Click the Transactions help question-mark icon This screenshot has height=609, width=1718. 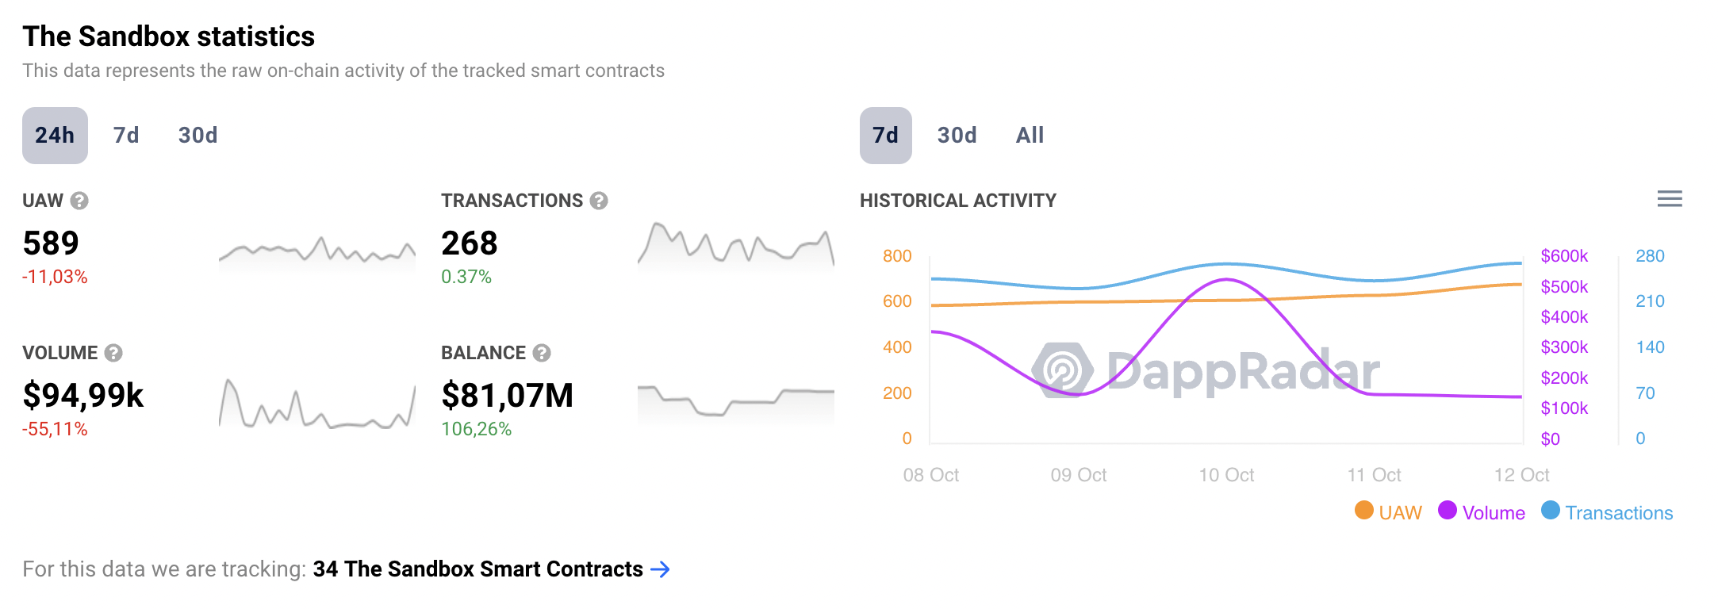coord(599,201)
